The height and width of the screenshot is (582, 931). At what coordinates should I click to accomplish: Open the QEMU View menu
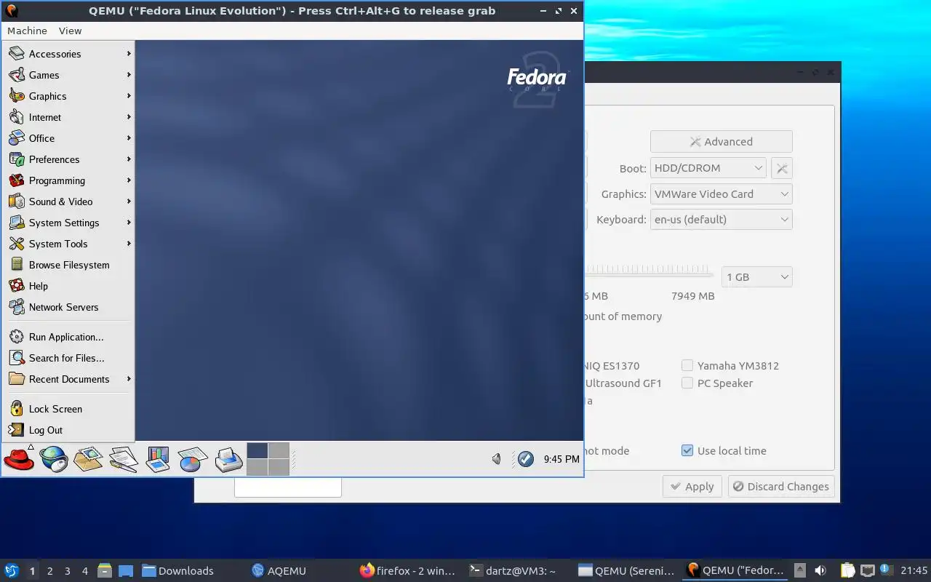(x=71, y=31)
